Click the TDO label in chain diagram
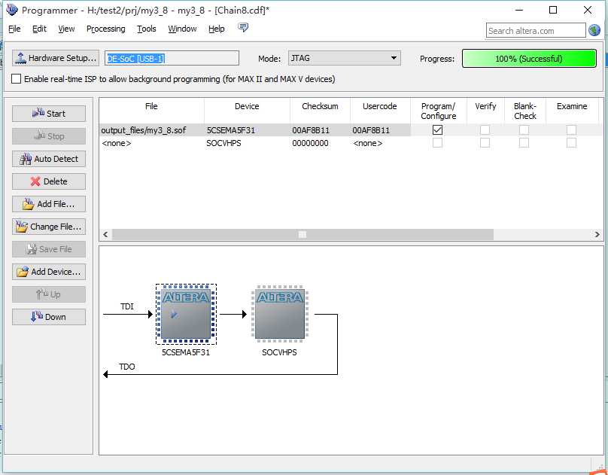The width and height of the screenshot is (608, 475). tap(127, 367)
